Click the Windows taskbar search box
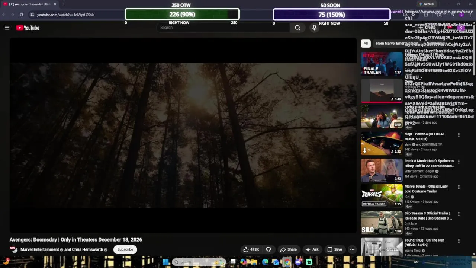Screen dimensions: 476x268 point(199,262)
